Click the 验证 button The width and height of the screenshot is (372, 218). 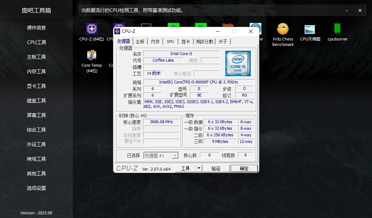pyautogui.click(x=216, y=168)
